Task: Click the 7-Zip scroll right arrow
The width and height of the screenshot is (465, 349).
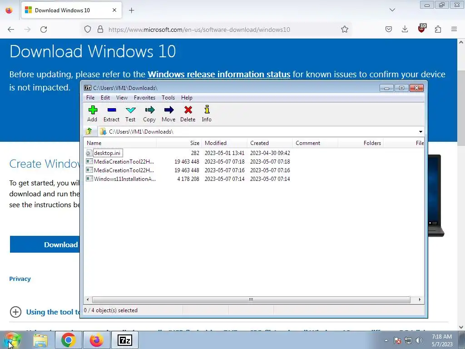Action: tap(420, 299)
